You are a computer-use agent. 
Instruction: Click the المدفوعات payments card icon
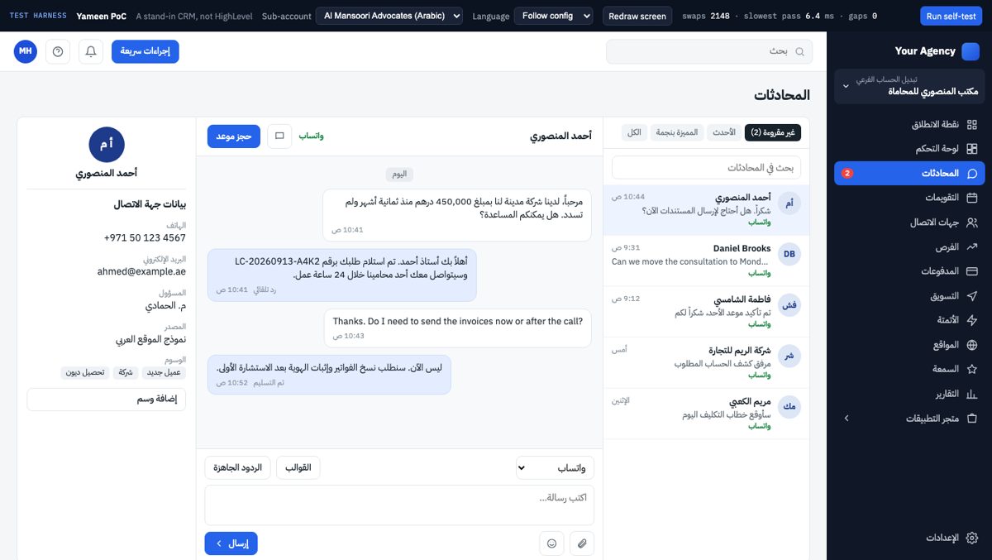(x=972, y=271)
